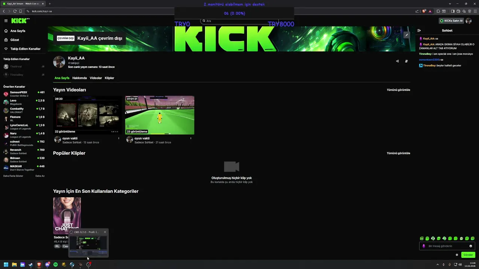Click the Gönder send button
This screenshot has height=269, width=479.
tap(468, 255)
